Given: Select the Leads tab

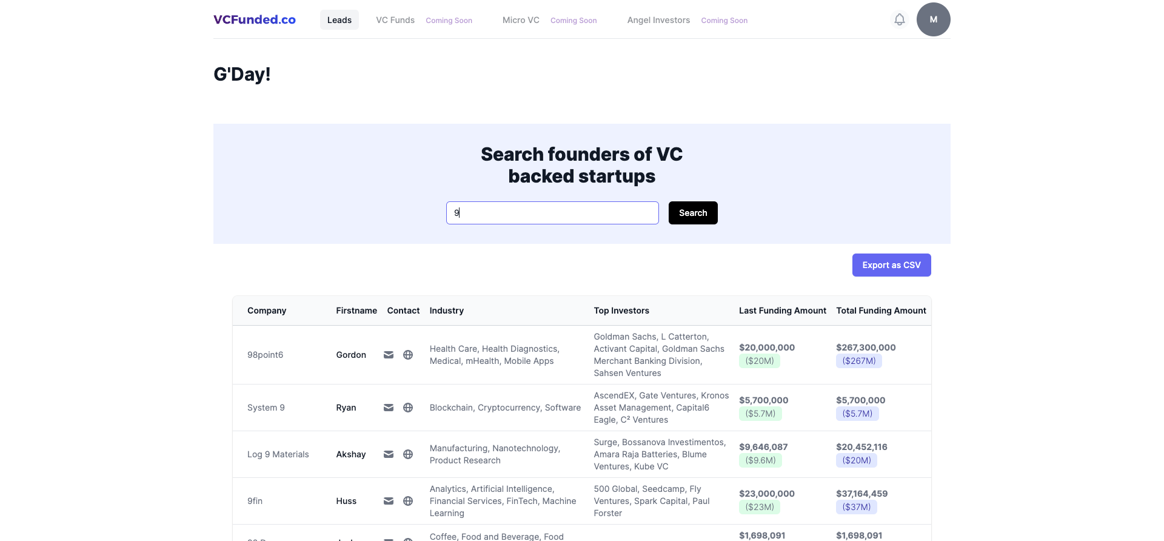Looking at the screenshot, I should pyautogui.click(x=339, y=20).
